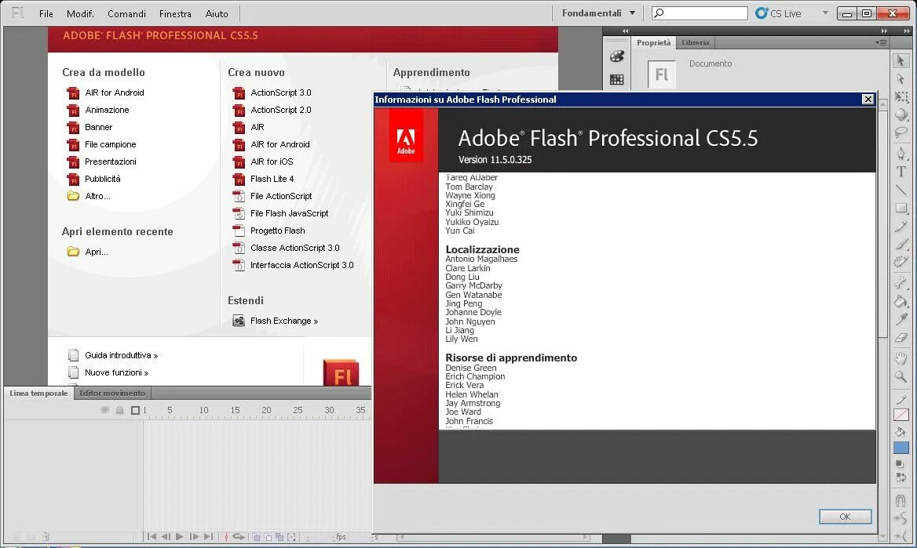Close the Informazioni su Adobe Flash dialog
Image resolution: width=917 pixels, height=548 pixels.
(868, 100)
